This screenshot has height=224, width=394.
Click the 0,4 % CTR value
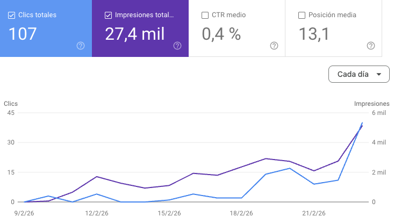(x=221, y=34)
